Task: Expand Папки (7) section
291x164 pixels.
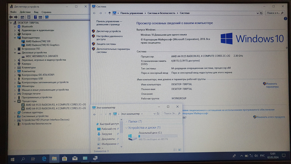Action: click(x=126, y=121)
